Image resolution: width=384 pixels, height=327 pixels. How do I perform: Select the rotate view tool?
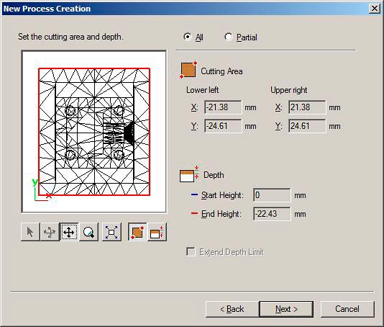click(x=50, y=232)
